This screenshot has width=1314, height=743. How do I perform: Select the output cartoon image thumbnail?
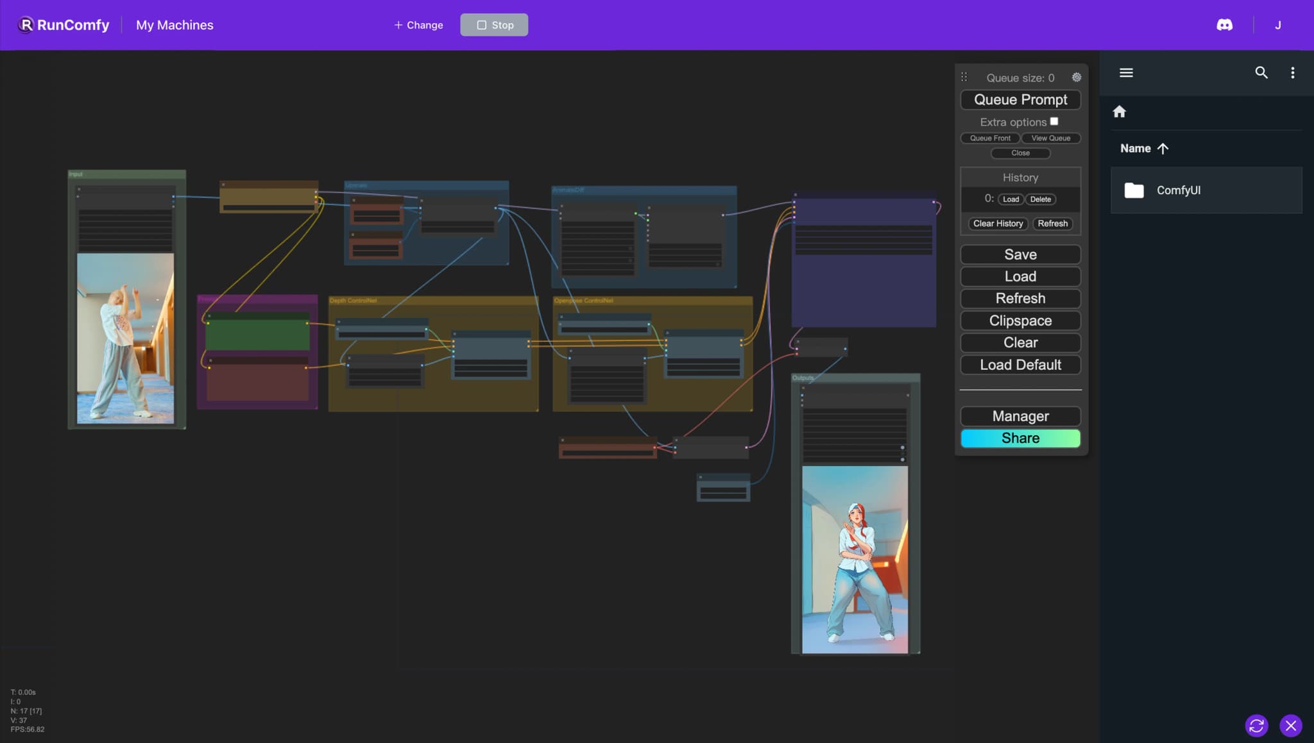[855, 559]
